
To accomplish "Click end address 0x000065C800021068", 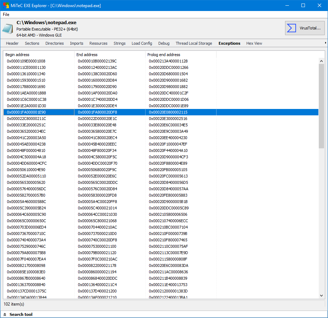I will click(97, 221).
